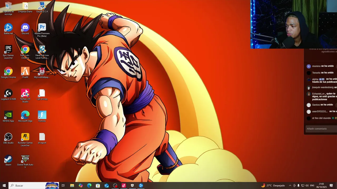Viewport: 337px width, 189px height.
Task: Open the MyLiveWallpaper desktop shortcut
Action: pyautogui.click(x=42, y=73)
